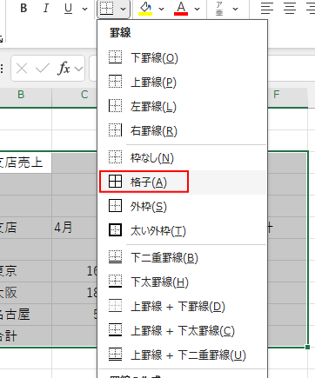This screenshot has width=315, height=378.
Task: Open the underline style dropdown arrow
Action: pos(84,9)
